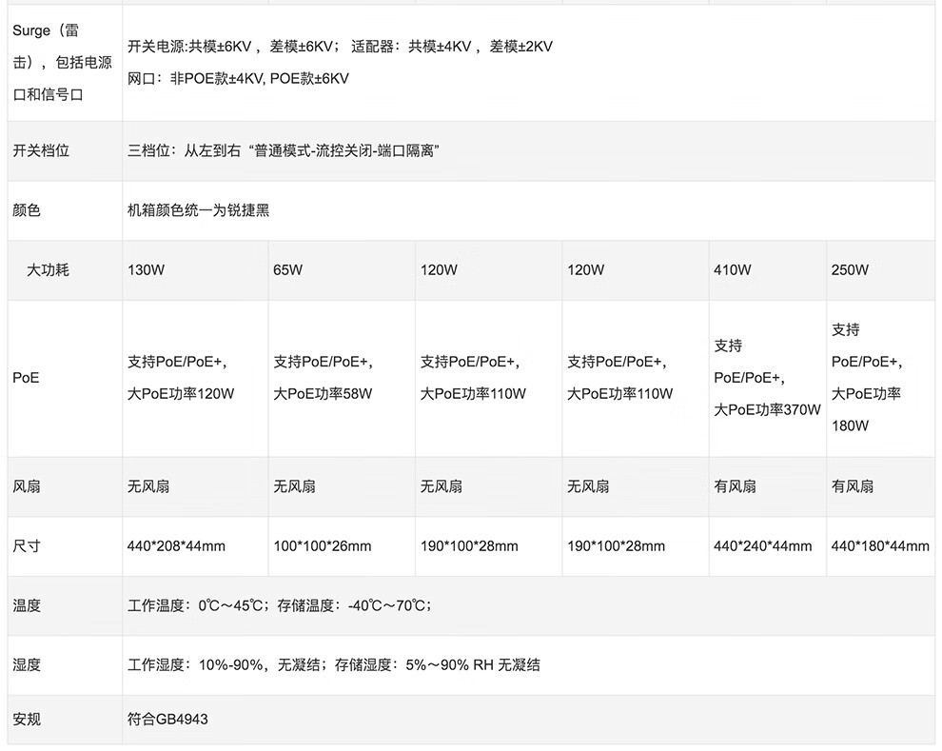Click the 符合GB4943 safety compliance text
The image size is (942, 751).
pos(167,720)
